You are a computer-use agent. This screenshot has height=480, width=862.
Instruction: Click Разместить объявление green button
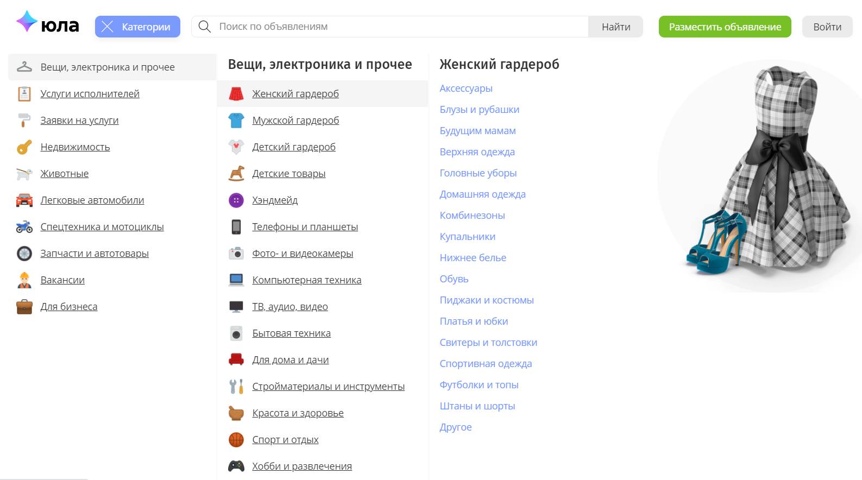click(x=725, y=27)
